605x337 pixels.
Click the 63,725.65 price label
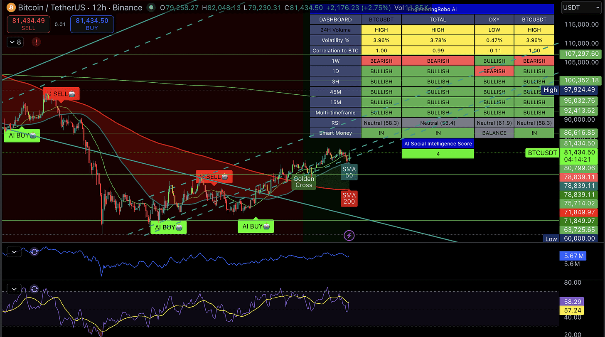tap(578, 230)
